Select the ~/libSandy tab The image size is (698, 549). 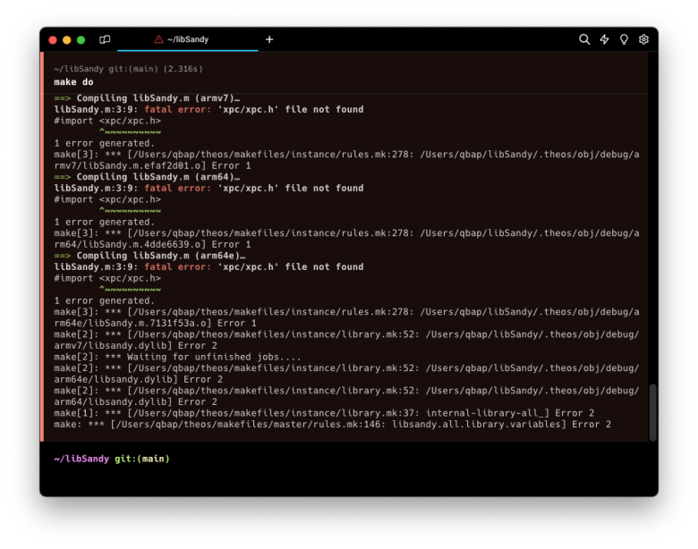(187, 39)
